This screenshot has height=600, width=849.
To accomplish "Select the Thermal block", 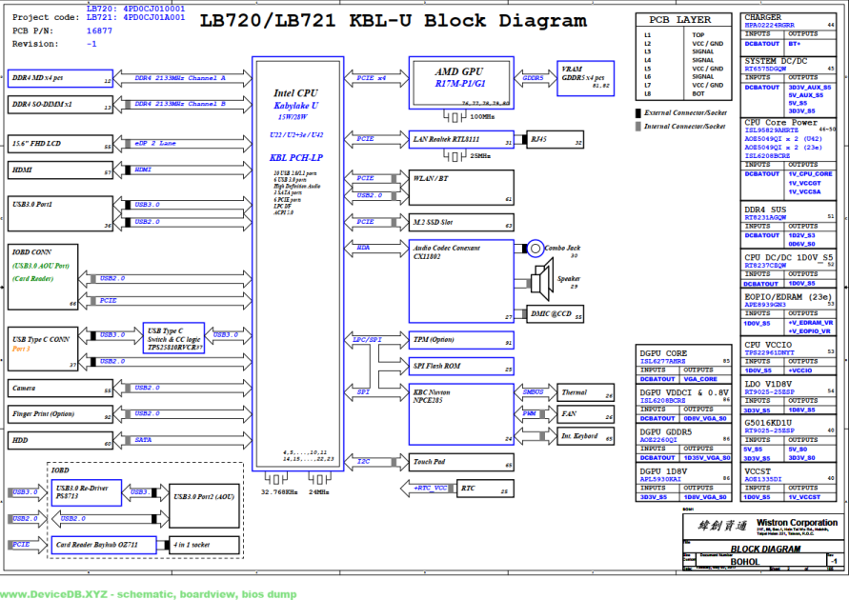I will (x=585, y=392).
